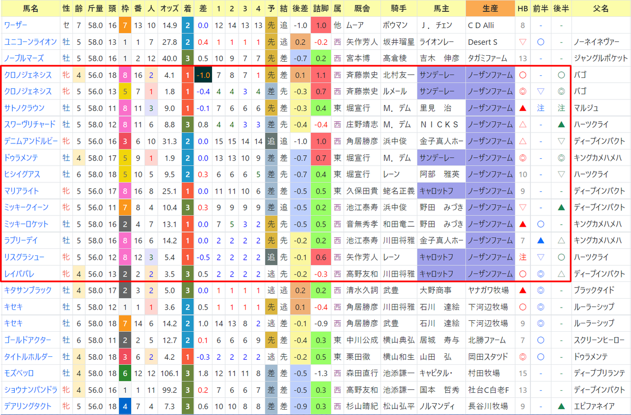Click the 騎手 column header
631x415 pixels.
[398, 9]
